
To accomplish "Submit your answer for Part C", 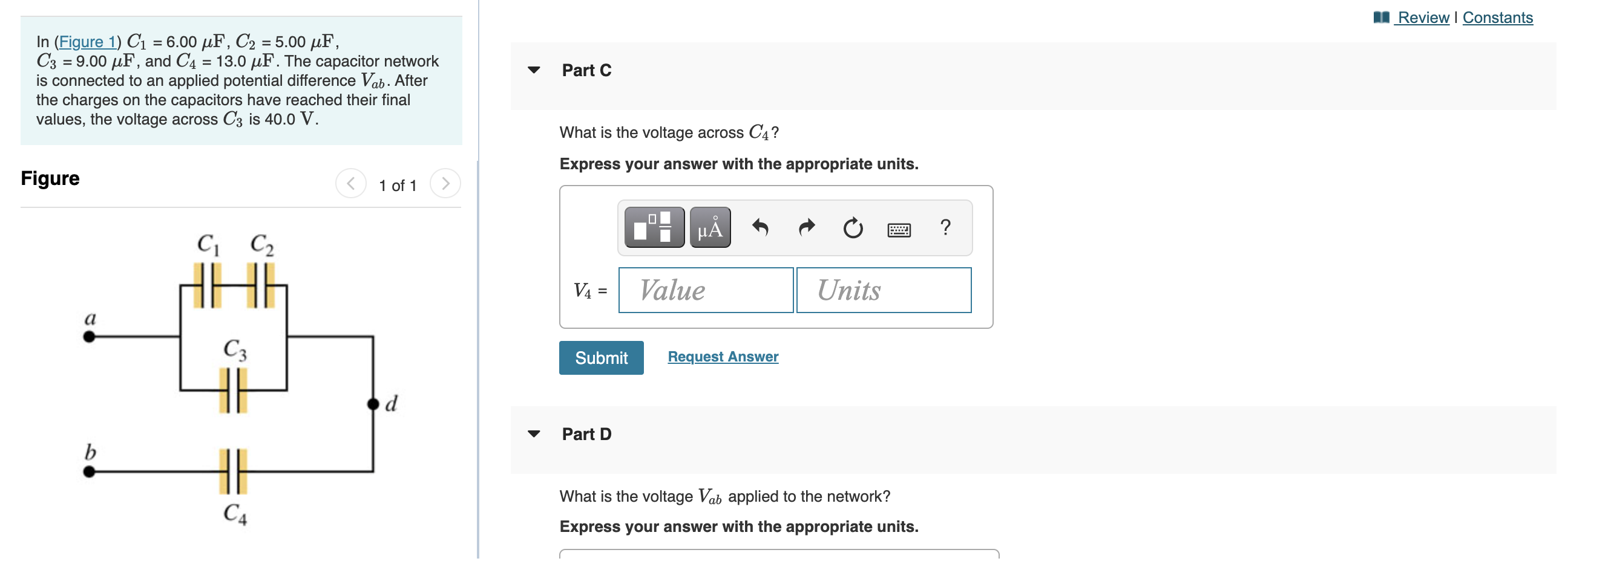I will 600,357.
